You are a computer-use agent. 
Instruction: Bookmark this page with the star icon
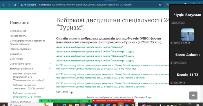160,5
